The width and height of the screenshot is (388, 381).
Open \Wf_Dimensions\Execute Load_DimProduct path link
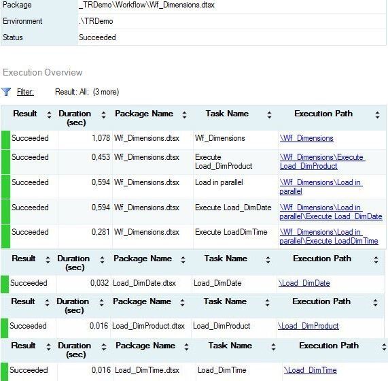[x=322, y=161]
